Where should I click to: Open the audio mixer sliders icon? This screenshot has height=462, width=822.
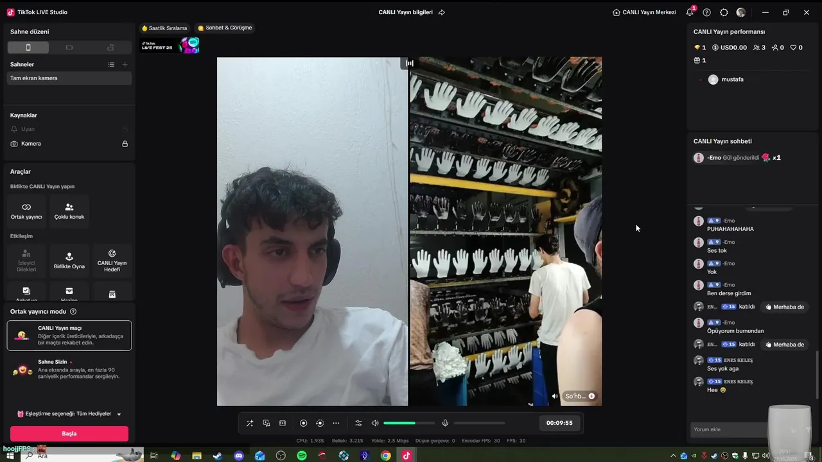click(358, 423)
